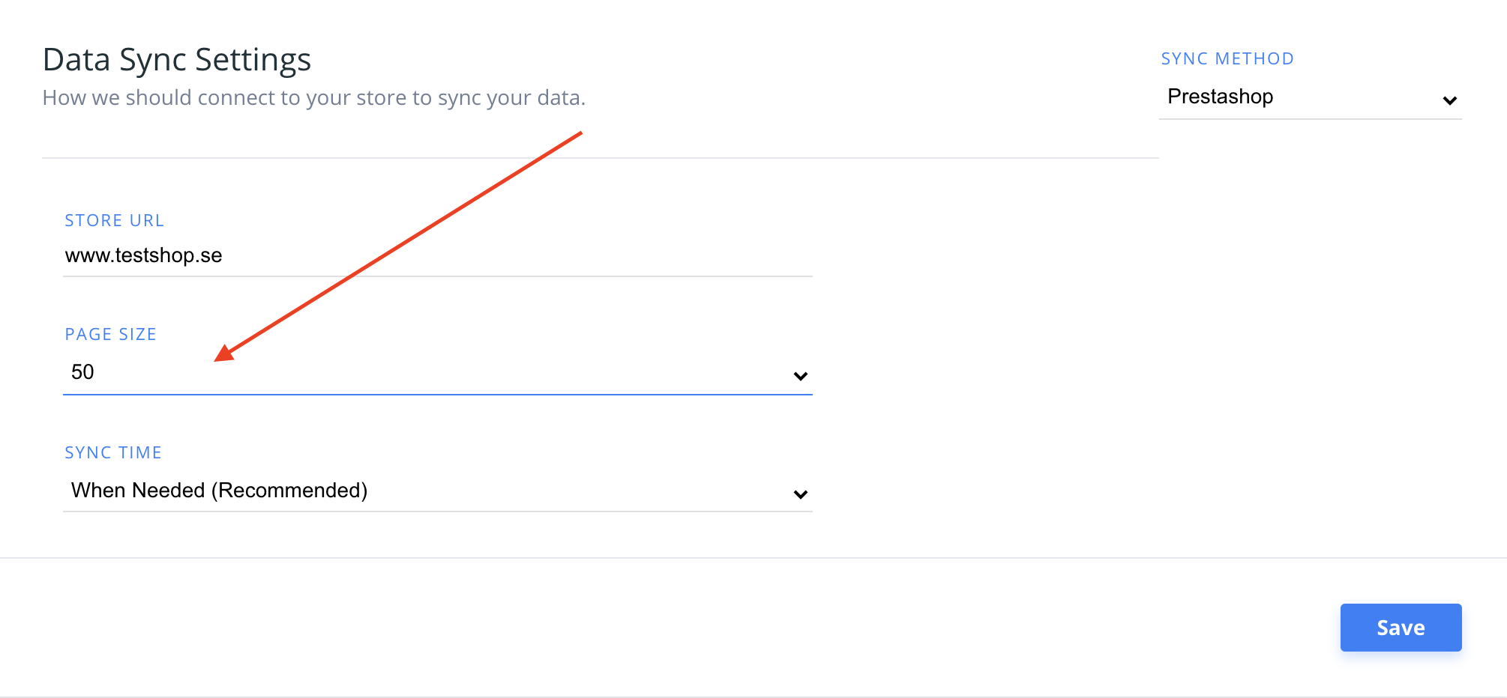Click the SYNC METHOD label
Viewport: 1507px width, 698px height.
[1227, 58]
